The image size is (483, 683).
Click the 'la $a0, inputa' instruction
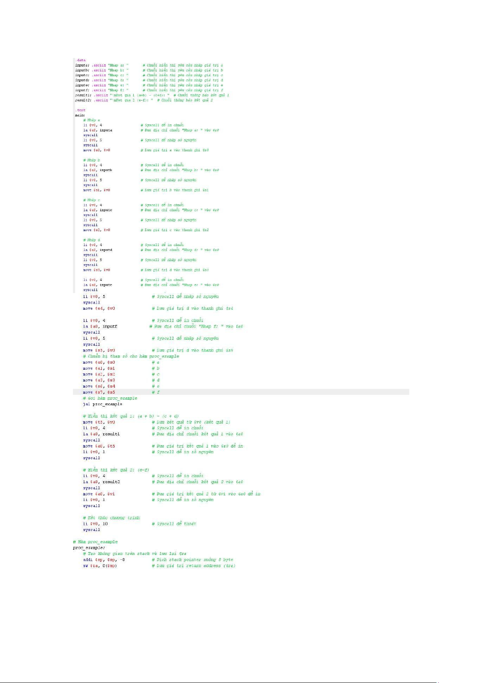tap(98, 130)
